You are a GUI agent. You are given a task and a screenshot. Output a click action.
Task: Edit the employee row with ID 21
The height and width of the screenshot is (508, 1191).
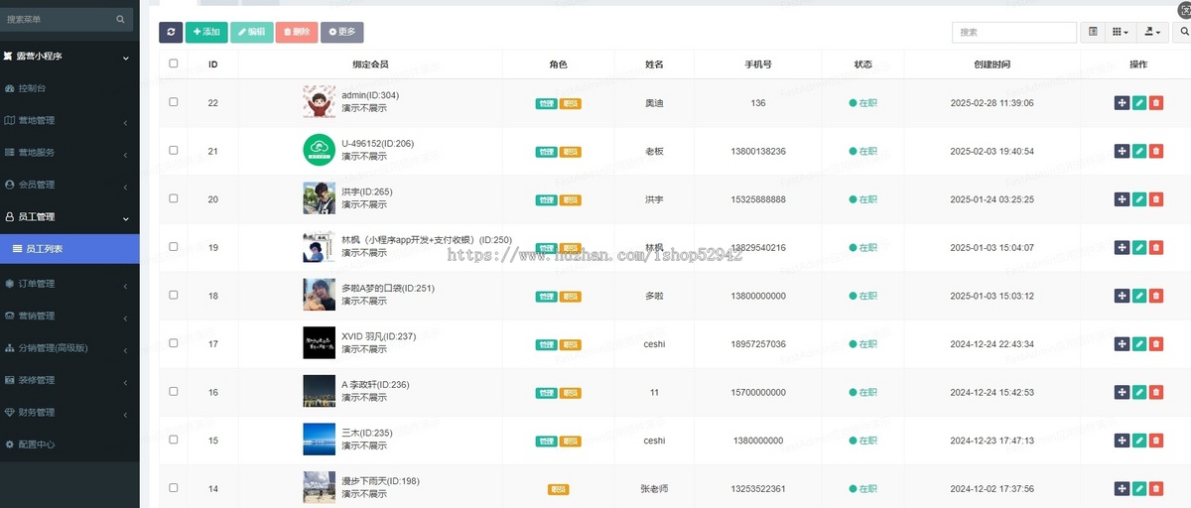coord(1138,151)
